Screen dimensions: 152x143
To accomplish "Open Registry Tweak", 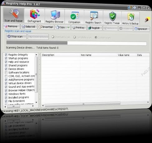I will point(112,18).
